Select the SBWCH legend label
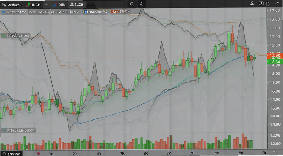 point(125,12)
